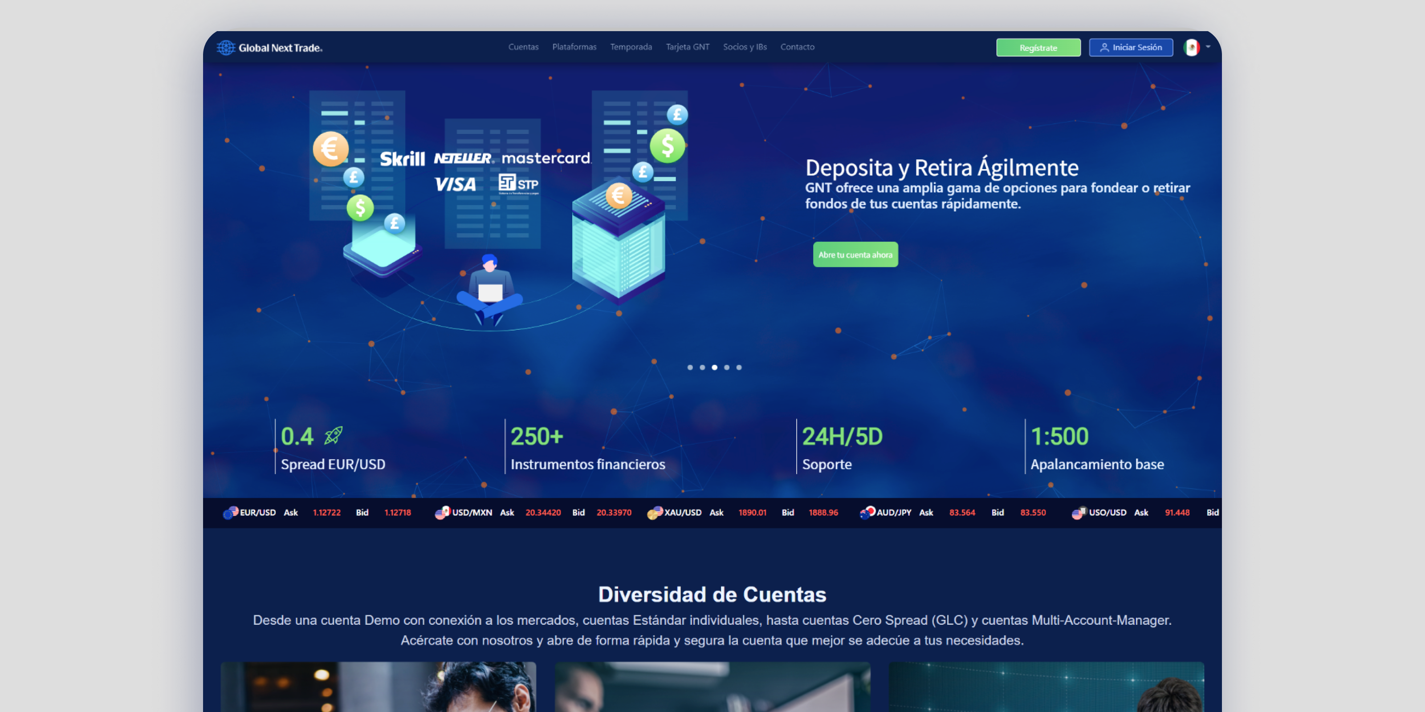Click the rocket icon beside 0.4 spread
The image size is (1425, 712).
pyautogui.click(x=334, y=436)
